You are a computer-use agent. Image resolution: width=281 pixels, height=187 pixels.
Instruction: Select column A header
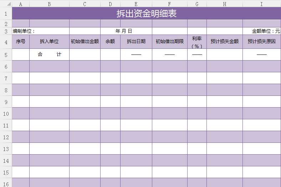click(21, 4)
